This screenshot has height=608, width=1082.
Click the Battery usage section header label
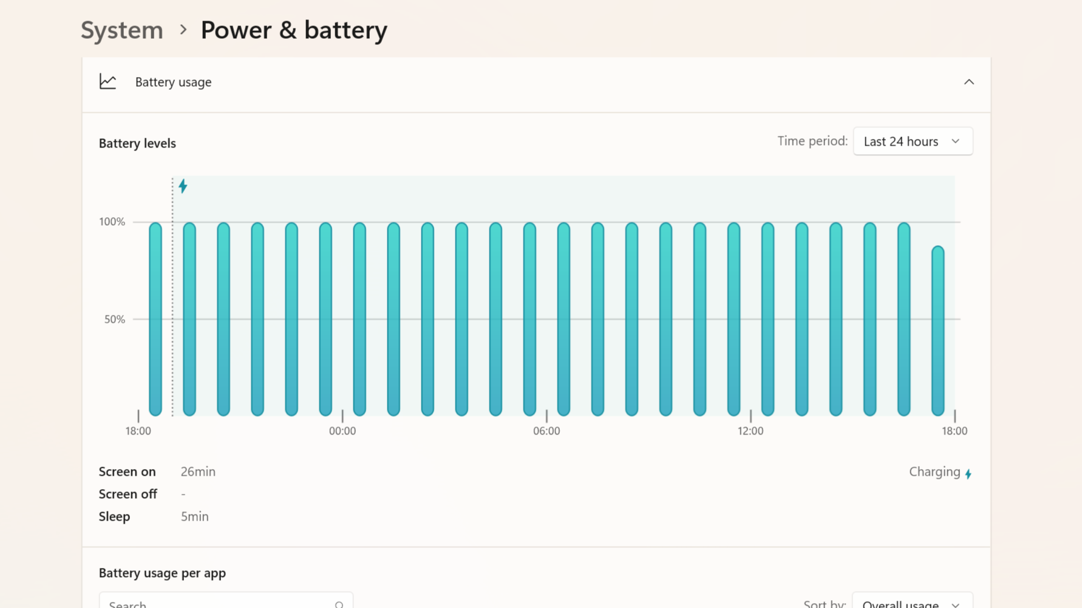(173, 81)
